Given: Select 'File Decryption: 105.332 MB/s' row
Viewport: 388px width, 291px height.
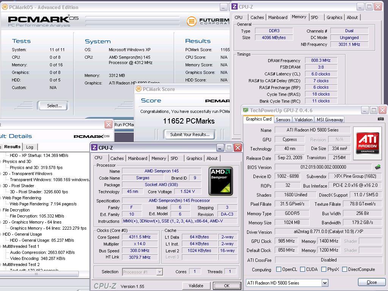Looking at the screenshot, I should (37, 216).
